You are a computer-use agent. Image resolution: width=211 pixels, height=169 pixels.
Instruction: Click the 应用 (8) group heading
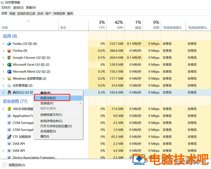click(10, 36)
